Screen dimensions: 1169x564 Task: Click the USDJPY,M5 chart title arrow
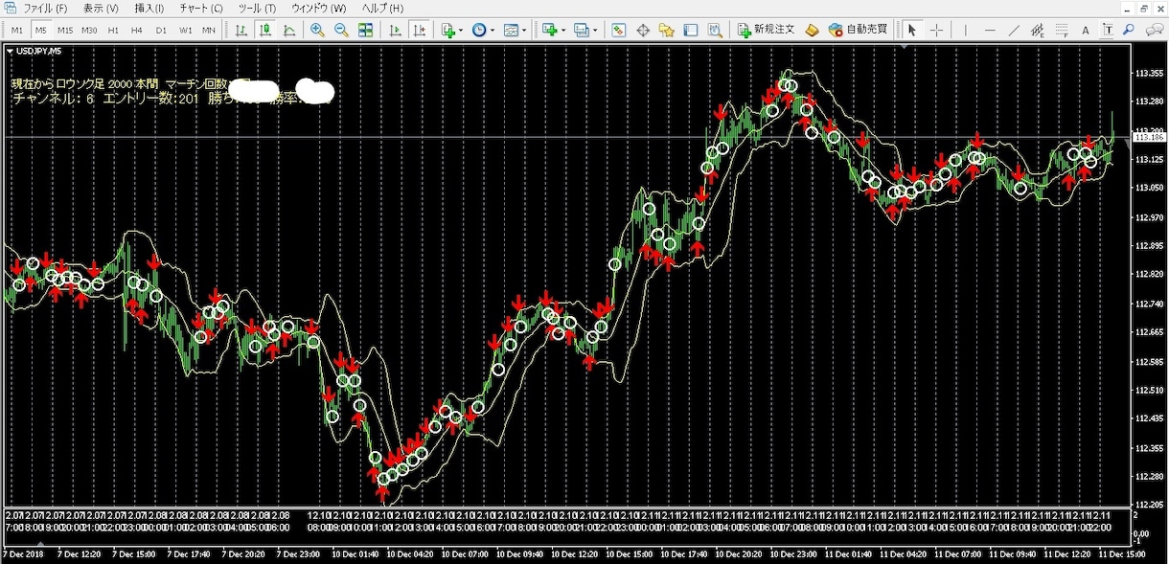point(10,50)
